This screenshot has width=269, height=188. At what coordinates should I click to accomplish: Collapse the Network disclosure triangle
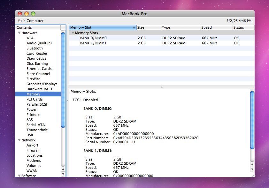click(19, 140)
